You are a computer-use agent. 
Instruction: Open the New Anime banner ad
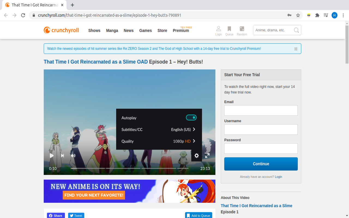click(x=130, y=191)
